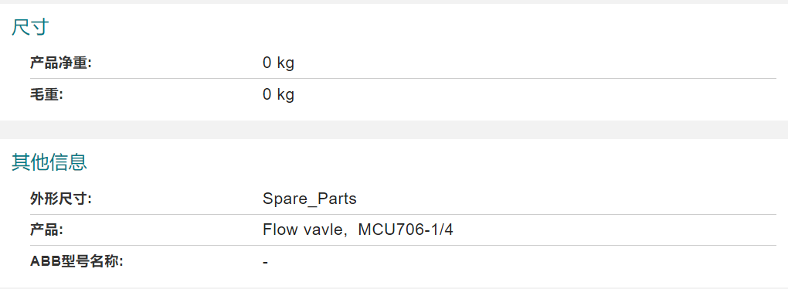
Task: Click the dash value for ABB型号名称
Action: tap(265, 263)
